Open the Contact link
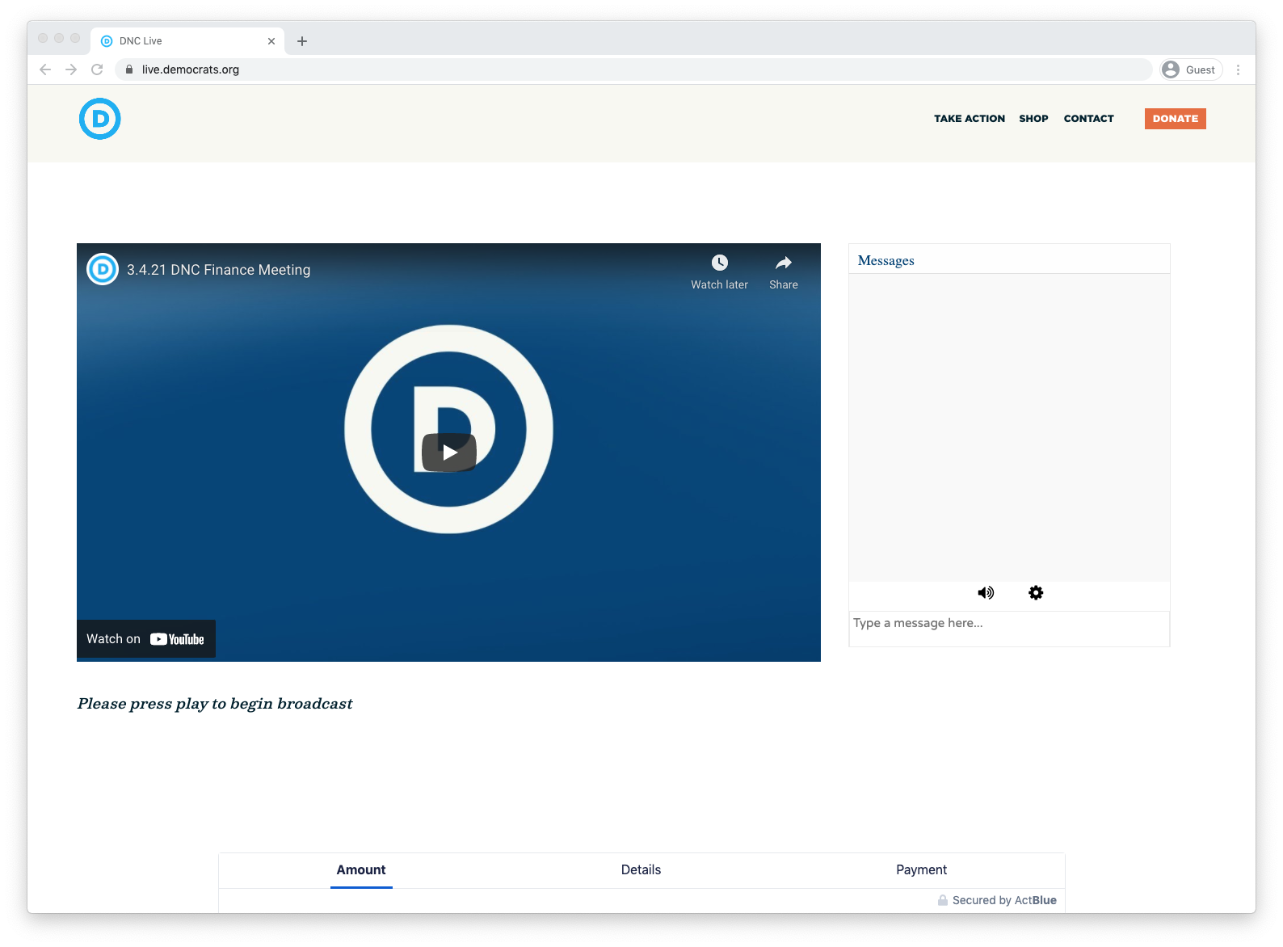 (1088, 119)
